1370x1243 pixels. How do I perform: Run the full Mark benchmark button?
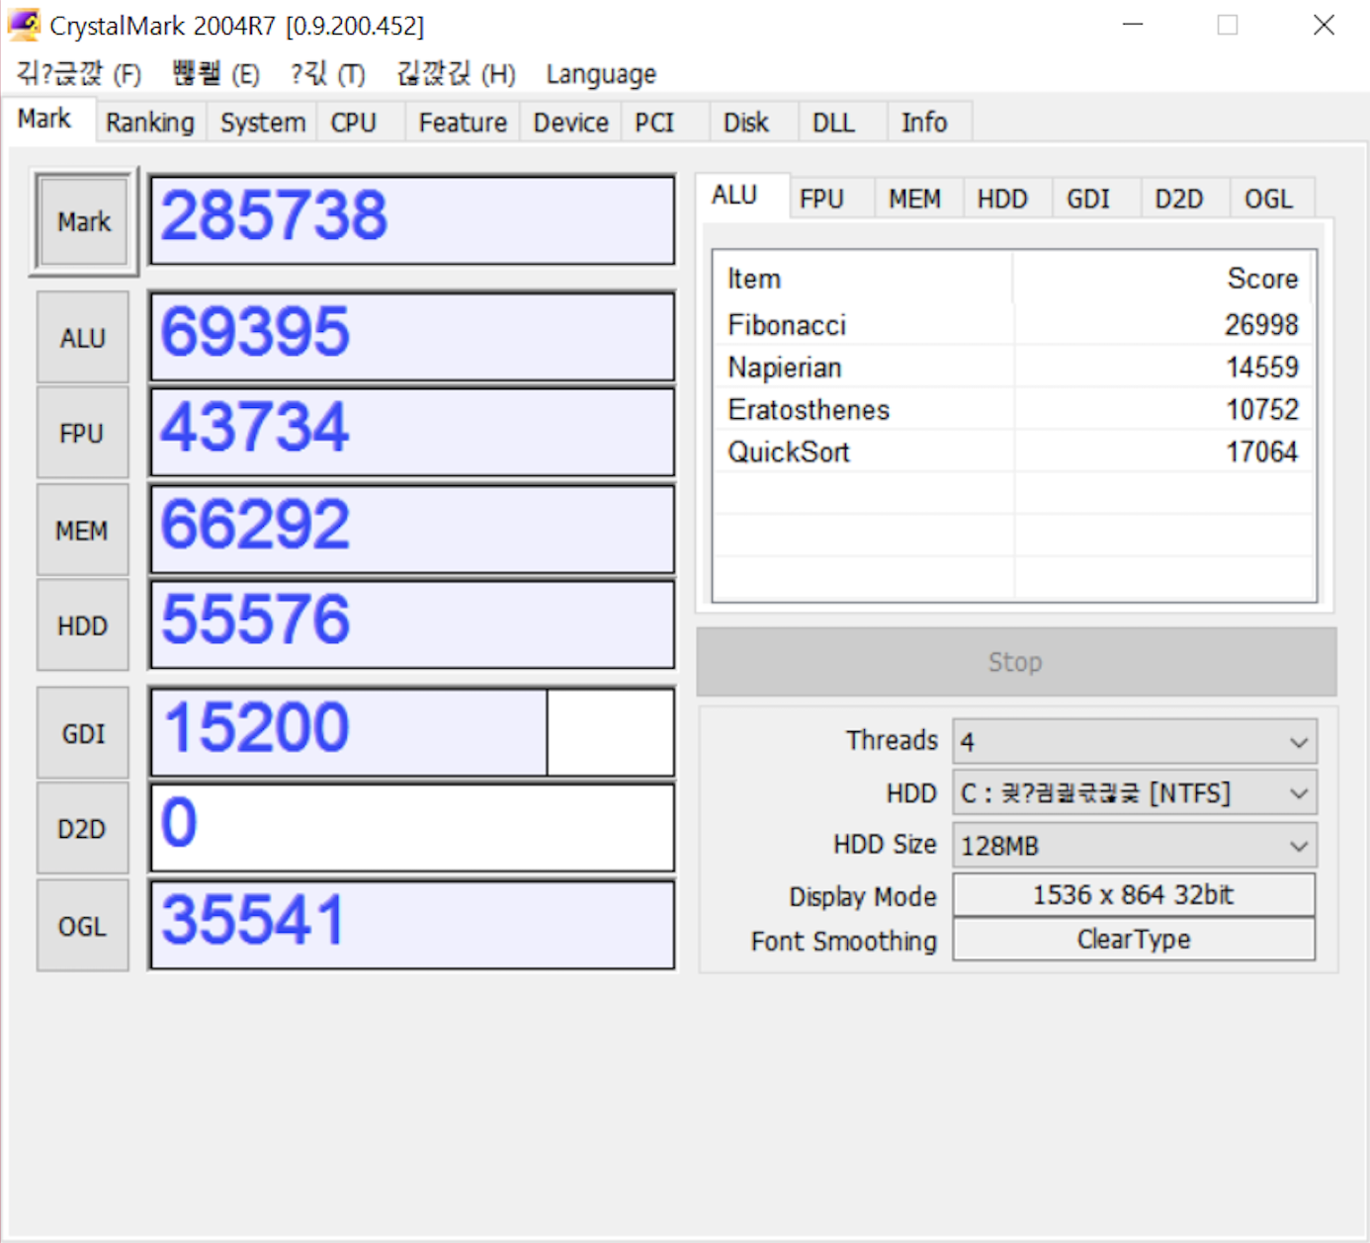click(84, 221)
